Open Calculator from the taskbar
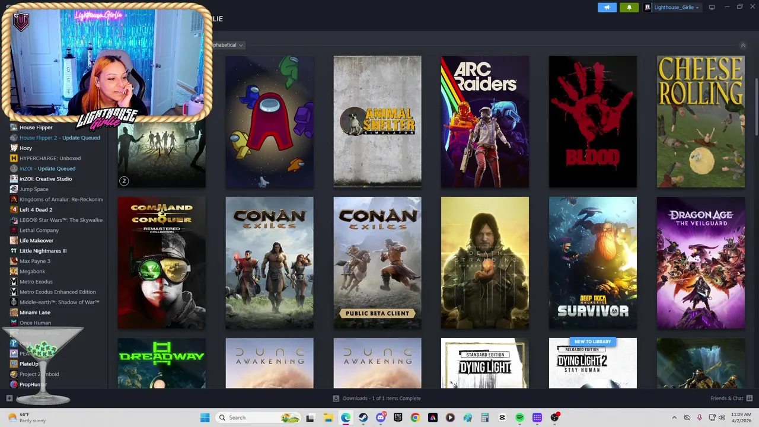Image resolution: width=759 pixels, height=427 pixels. click(484, 418)
